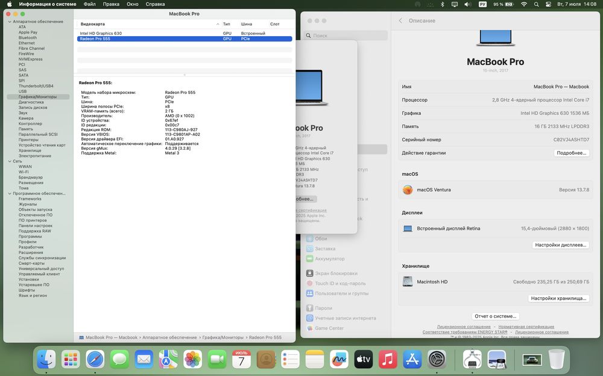Open Trash in the Dock
The image size is (603, 376).
coord(556,360)
